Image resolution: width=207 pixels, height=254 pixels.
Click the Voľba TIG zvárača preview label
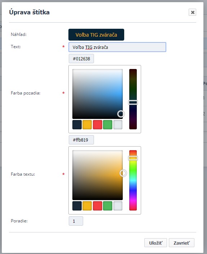pyautogui.click(x=96, y=34)
